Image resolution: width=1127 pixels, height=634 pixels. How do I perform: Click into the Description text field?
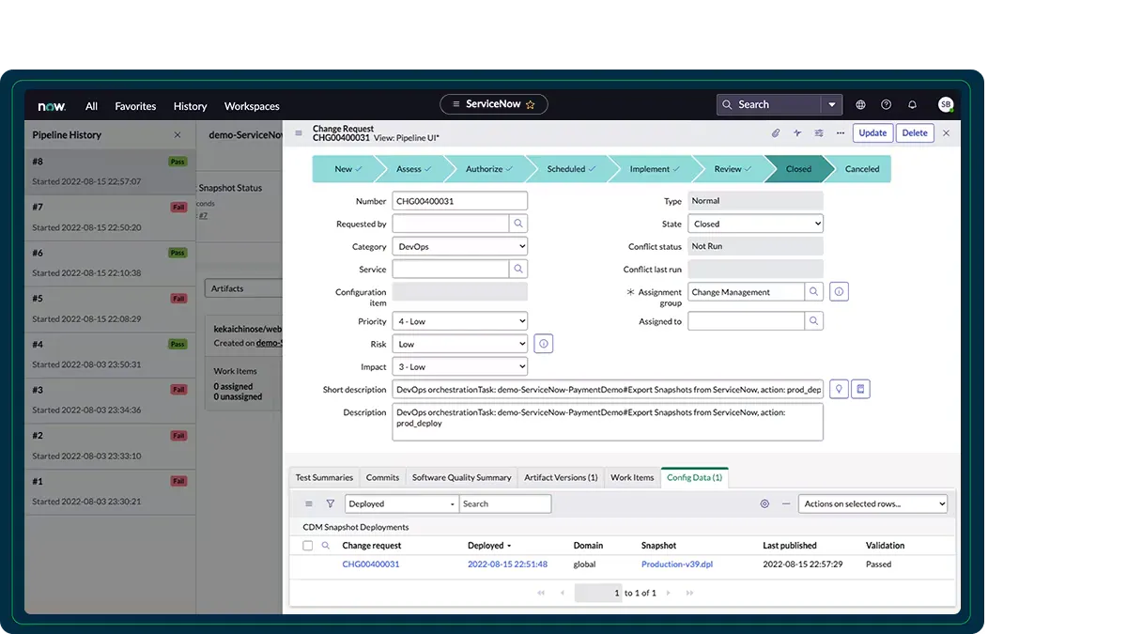pyautogui.click(x=607, y=422)
